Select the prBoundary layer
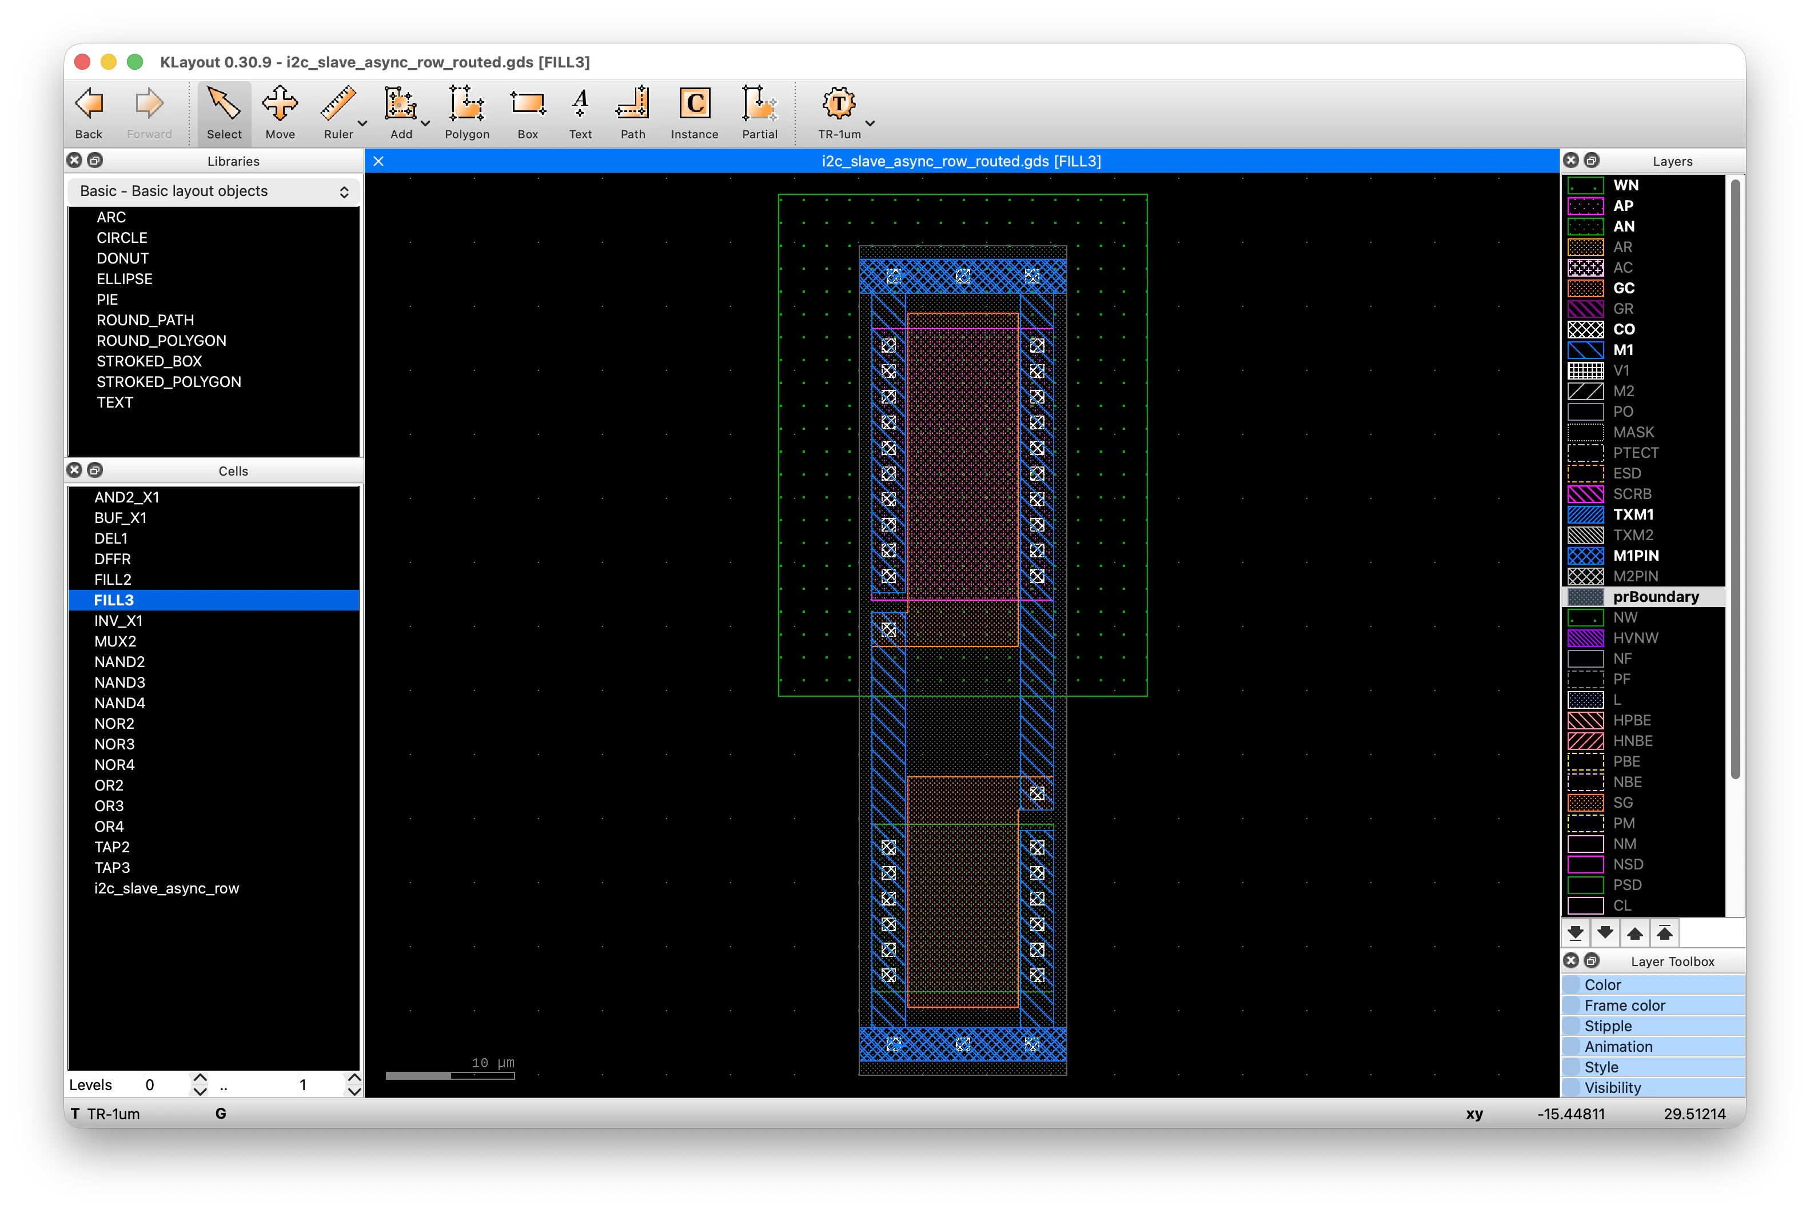 (x=1644, y=596)
